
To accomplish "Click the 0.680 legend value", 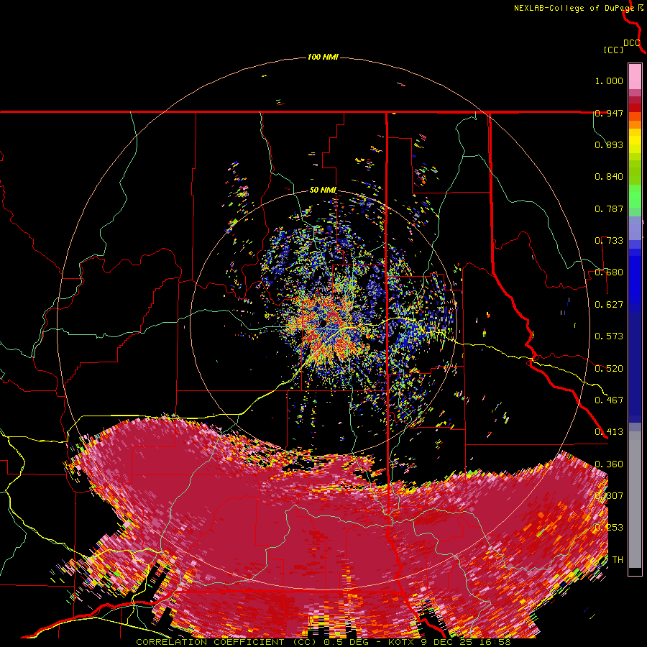I will pos(609,272).
